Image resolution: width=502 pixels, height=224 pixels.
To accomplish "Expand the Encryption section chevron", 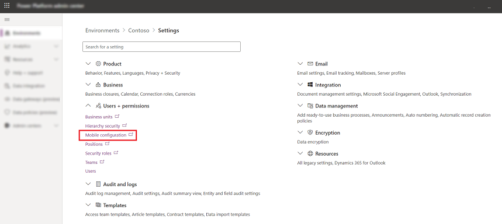I will [300, 132].
